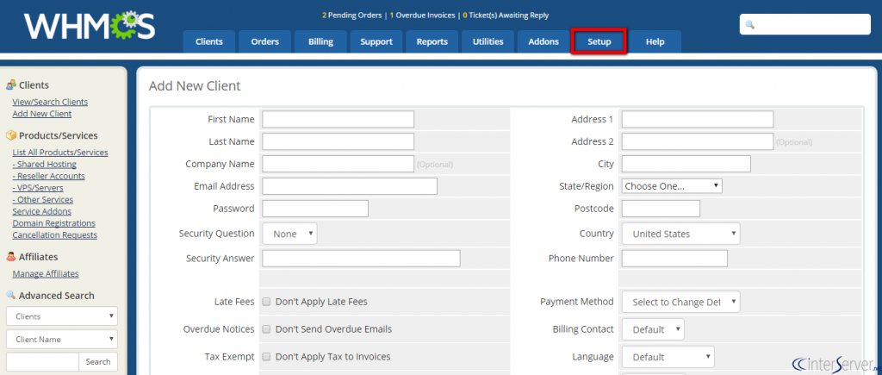This screenshot has width=882, height=375.
Task: Click Ticket(s) Awaiting Reply link
Action: click(506, 16)
